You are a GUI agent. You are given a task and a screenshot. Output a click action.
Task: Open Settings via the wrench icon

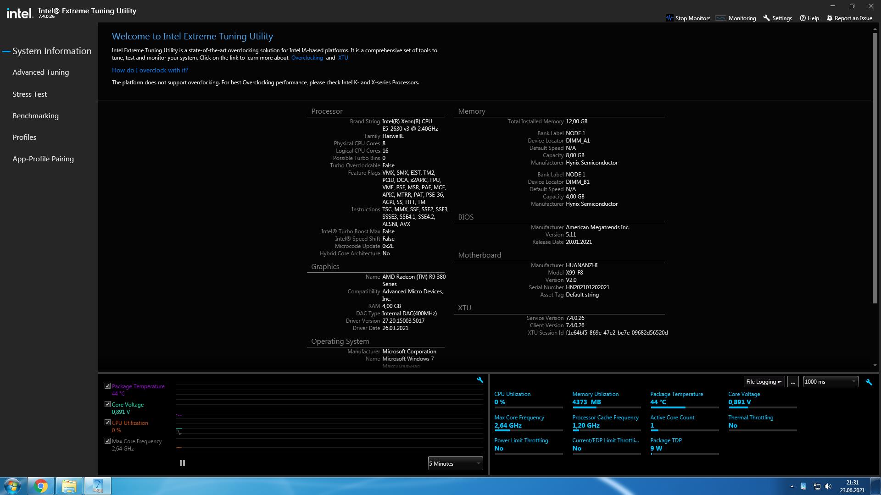766,18
